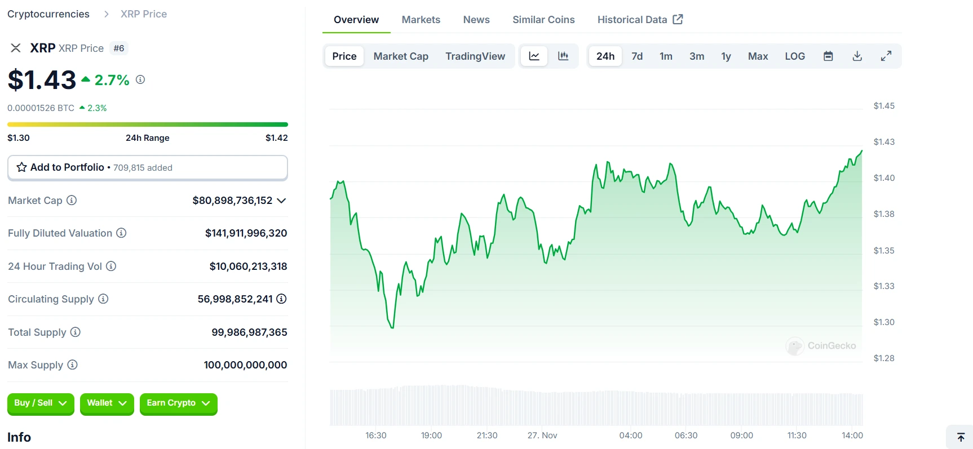Open Buy / Sell dropdown
The width and height of the screenshot is (973, 449).
41,403
